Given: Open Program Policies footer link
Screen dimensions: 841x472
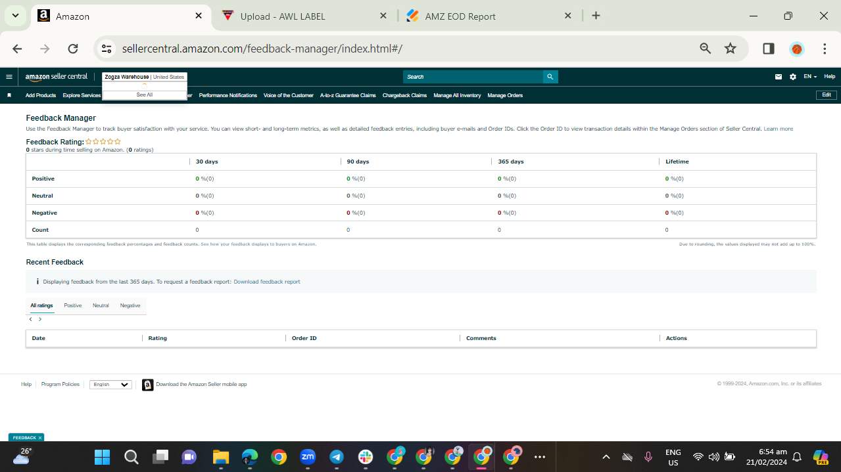Looking at the screenshot, I should click(60, 385).
